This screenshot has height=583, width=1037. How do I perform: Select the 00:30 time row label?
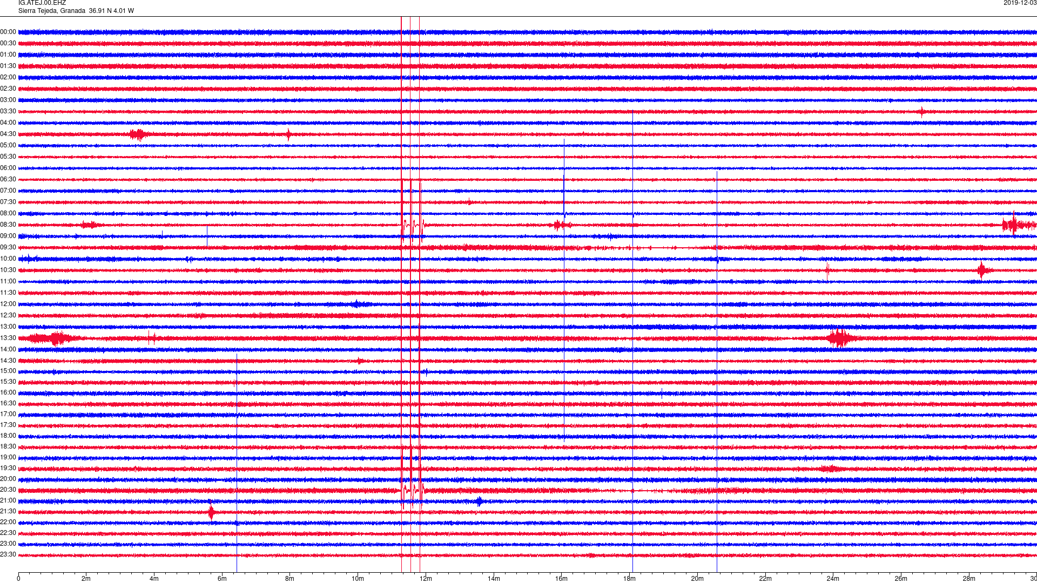click(x=8, y=44)
